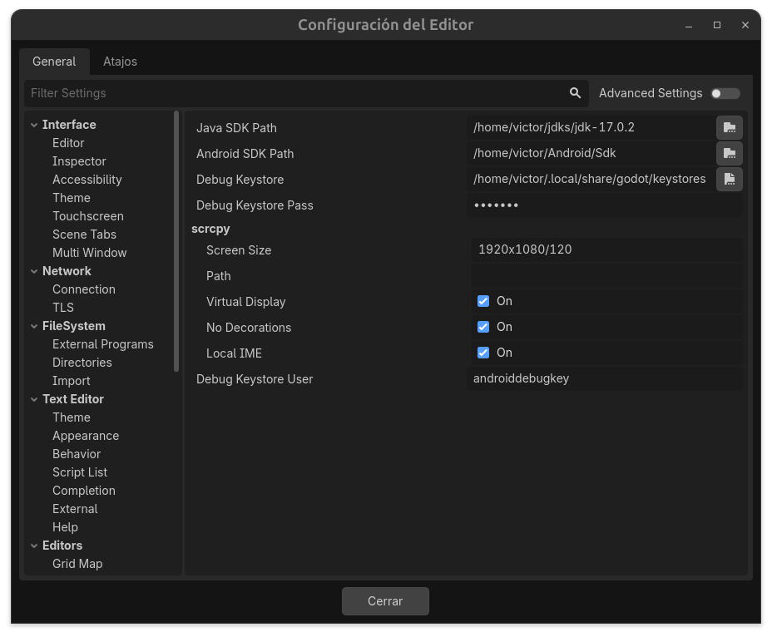The height and width of the screenshot is (637, 772).
Task: Collapse the FileSystem category
Action: tap(34, 325)
